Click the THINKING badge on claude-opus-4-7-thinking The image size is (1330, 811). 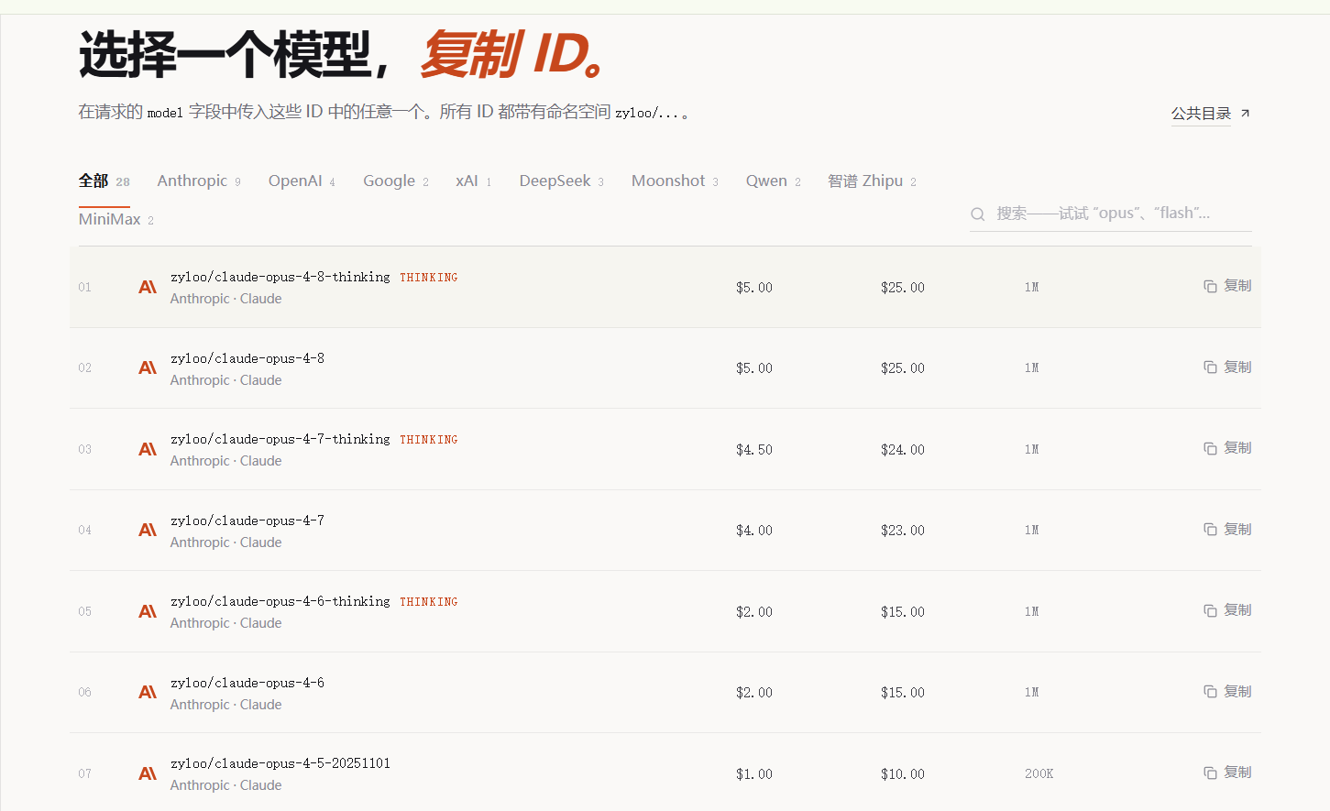[429, 440]
